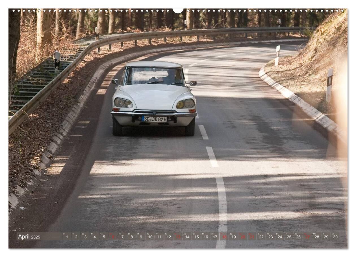Click the red Sunday 6 date cell
Image resolution: width=356 pixels, height=257 pixels.
point(113,237)
